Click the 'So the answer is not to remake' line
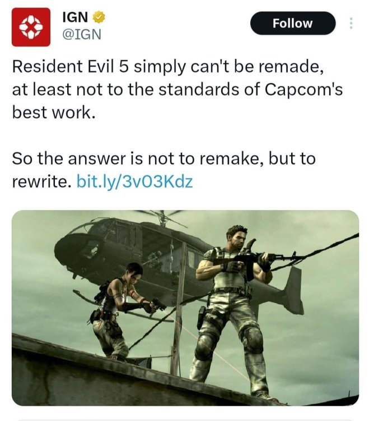This screenshot has height=421, width=369. tap(164, 158)
